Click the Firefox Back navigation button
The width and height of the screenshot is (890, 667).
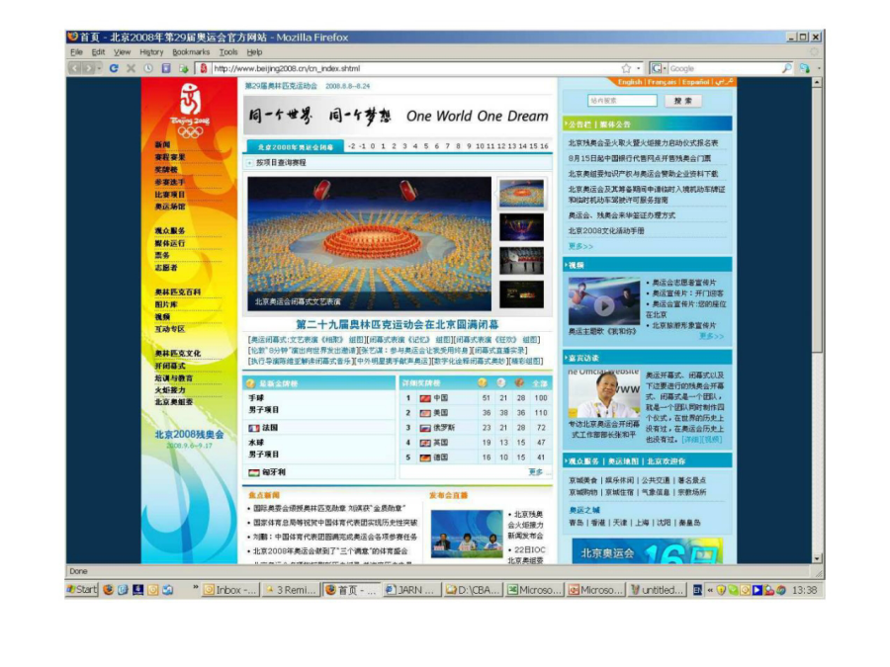point(74,68)
